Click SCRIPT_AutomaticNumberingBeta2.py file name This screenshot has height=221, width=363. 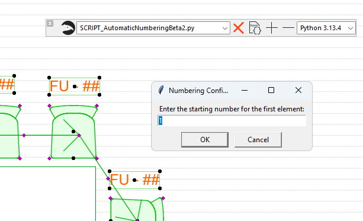pyautogui.click(x=137, y=28)
